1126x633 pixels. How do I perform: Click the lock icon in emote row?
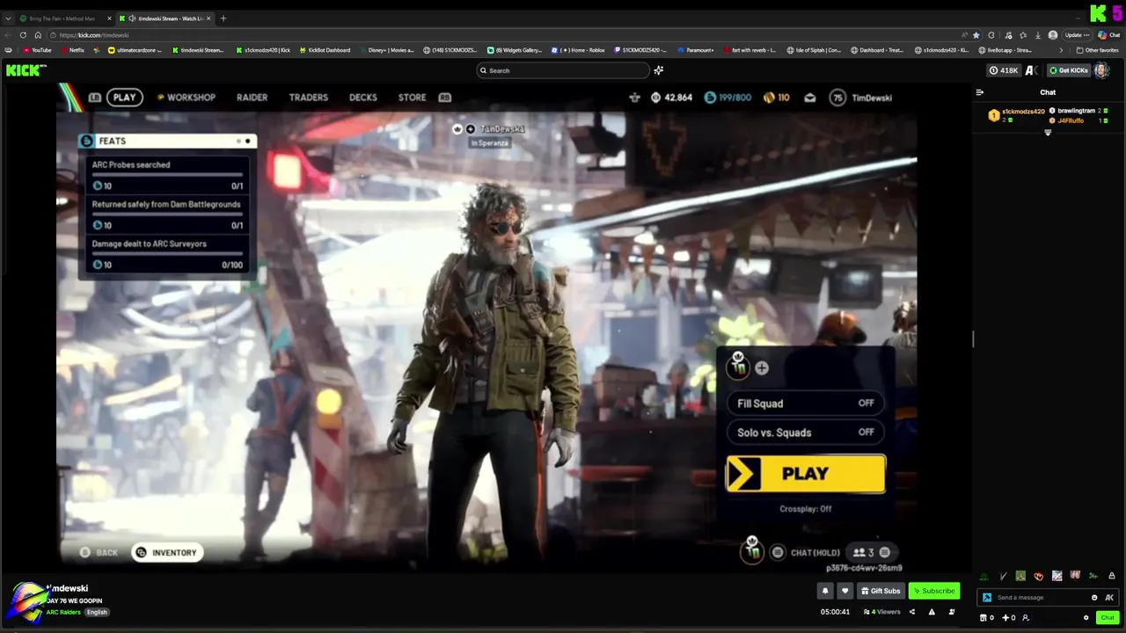point(1112,576)
